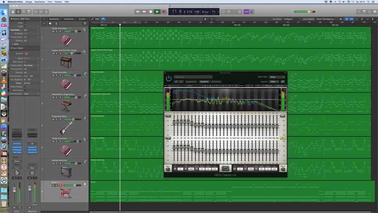
Task: Click the green Play button
Action: pyautogui.click(x=157, y=12)
